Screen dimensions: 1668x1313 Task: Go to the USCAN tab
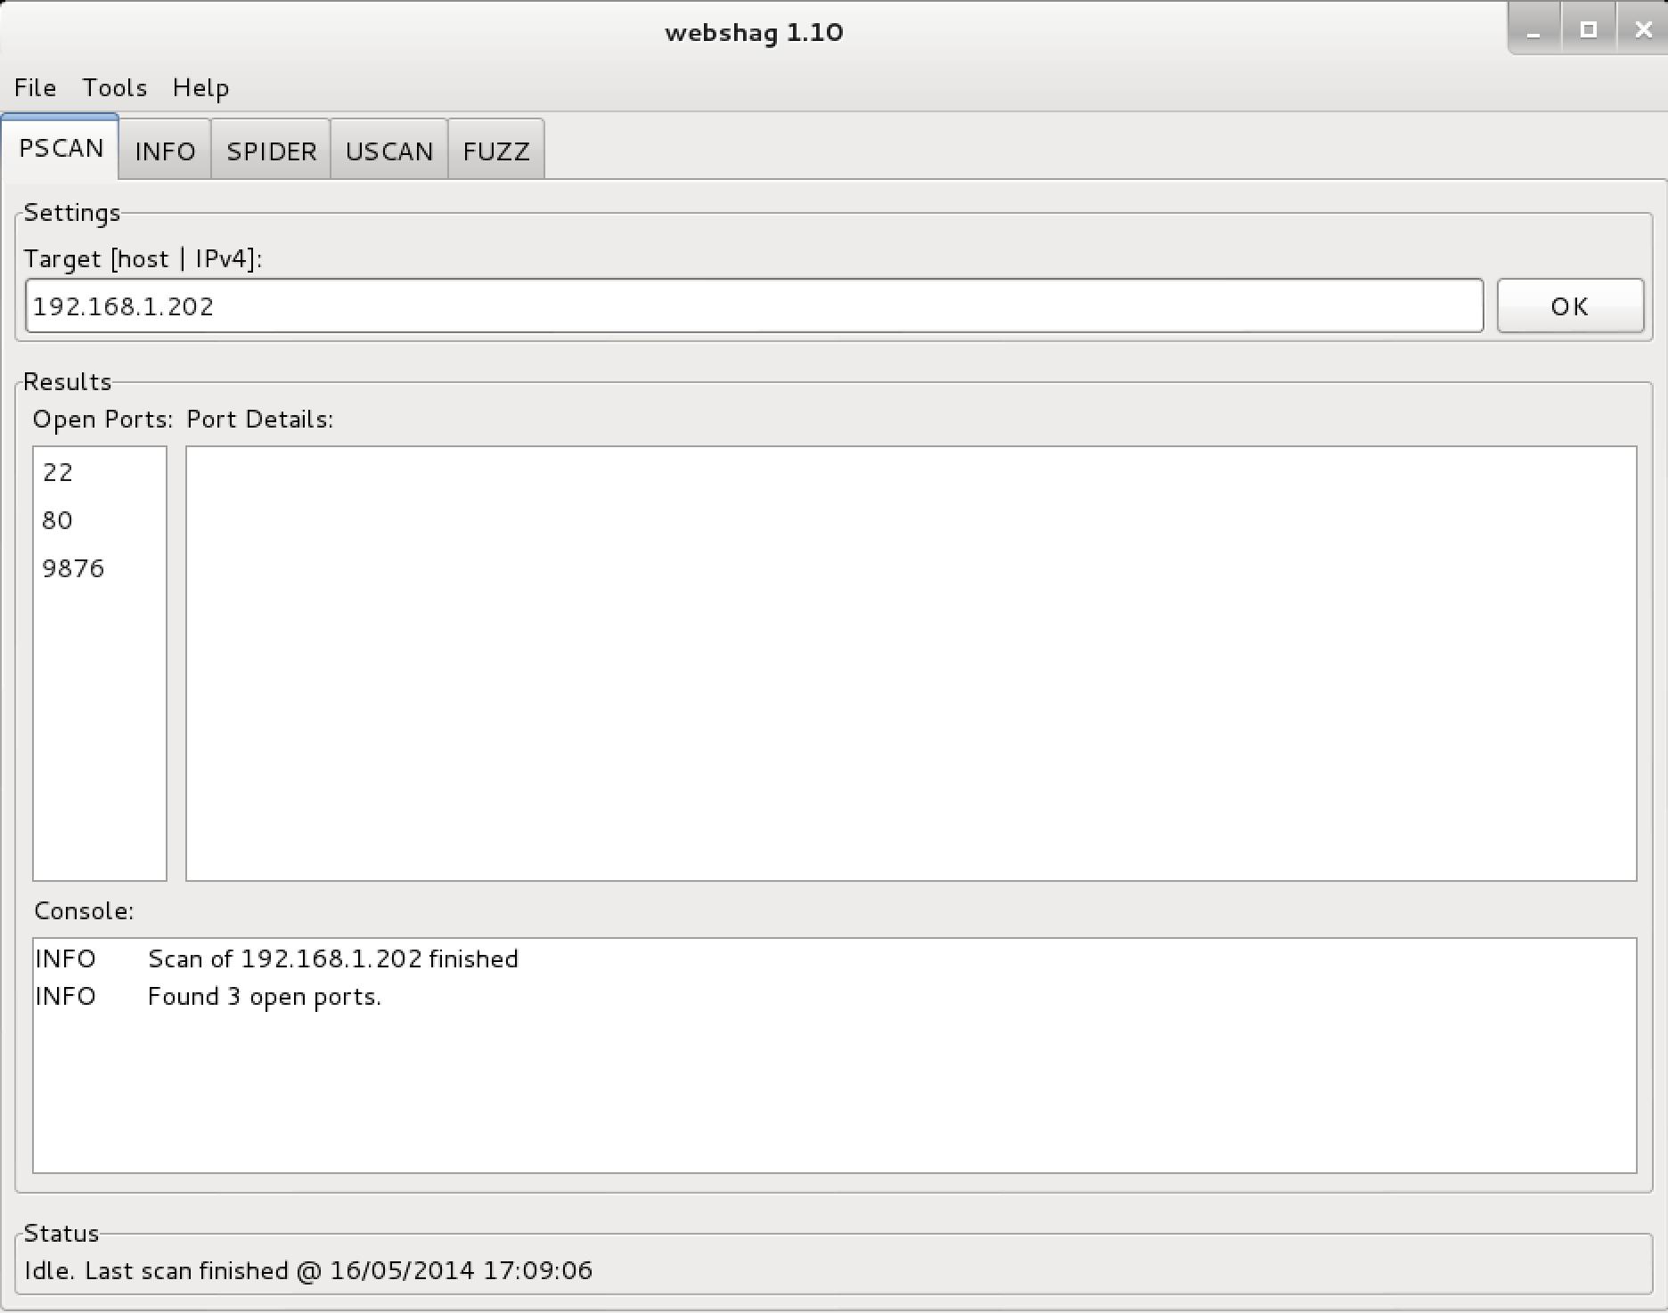point(388,151)
